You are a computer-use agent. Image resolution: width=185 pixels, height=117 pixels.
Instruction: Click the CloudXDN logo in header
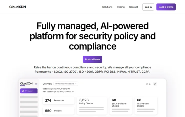coord(17,7)
